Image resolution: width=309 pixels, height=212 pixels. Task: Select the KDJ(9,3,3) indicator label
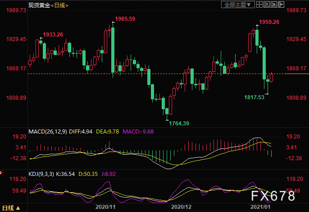click(x=41, y=172)
